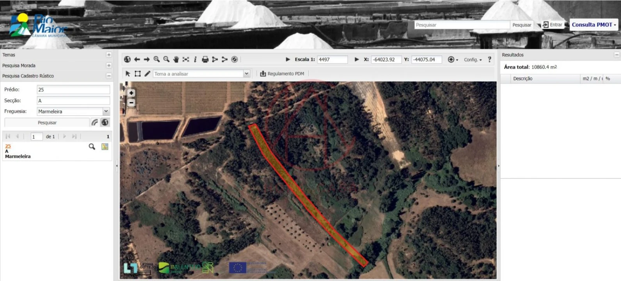Click the X coordinate field
Viewport: 621px width, 281px height.
[x=386, y=59]
